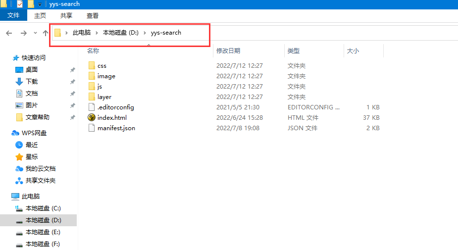
Task: Select the index.html file icon
Action: tap(91, 118)
